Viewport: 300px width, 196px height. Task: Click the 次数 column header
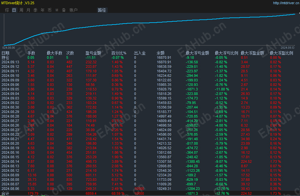pos(70,53)
